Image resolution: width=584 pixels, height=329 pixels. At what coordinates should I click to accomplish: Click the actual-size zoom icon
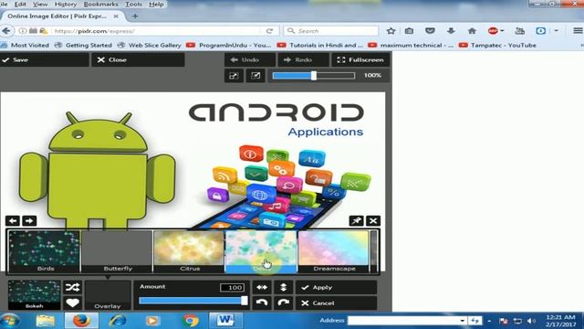click(255, 76)
